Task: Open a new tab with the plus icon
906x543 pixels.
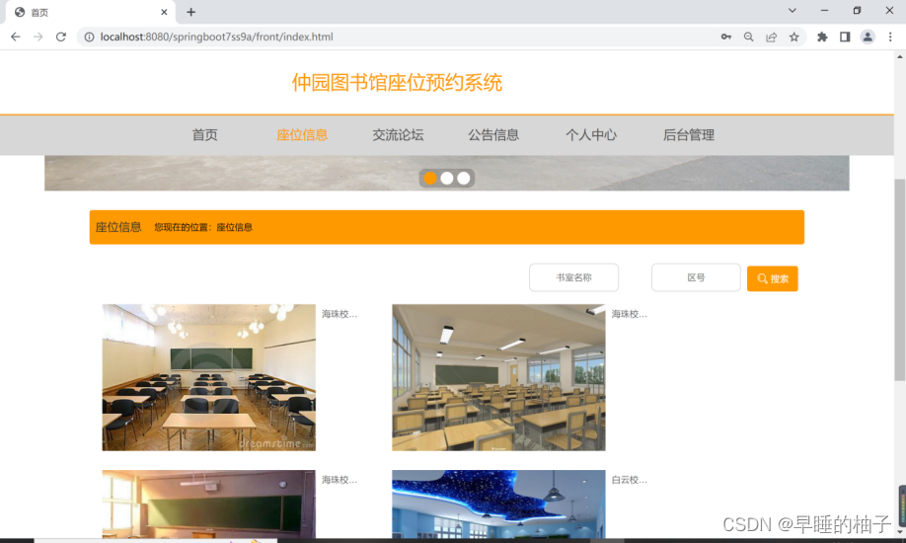Action: [x=190, y=12]
